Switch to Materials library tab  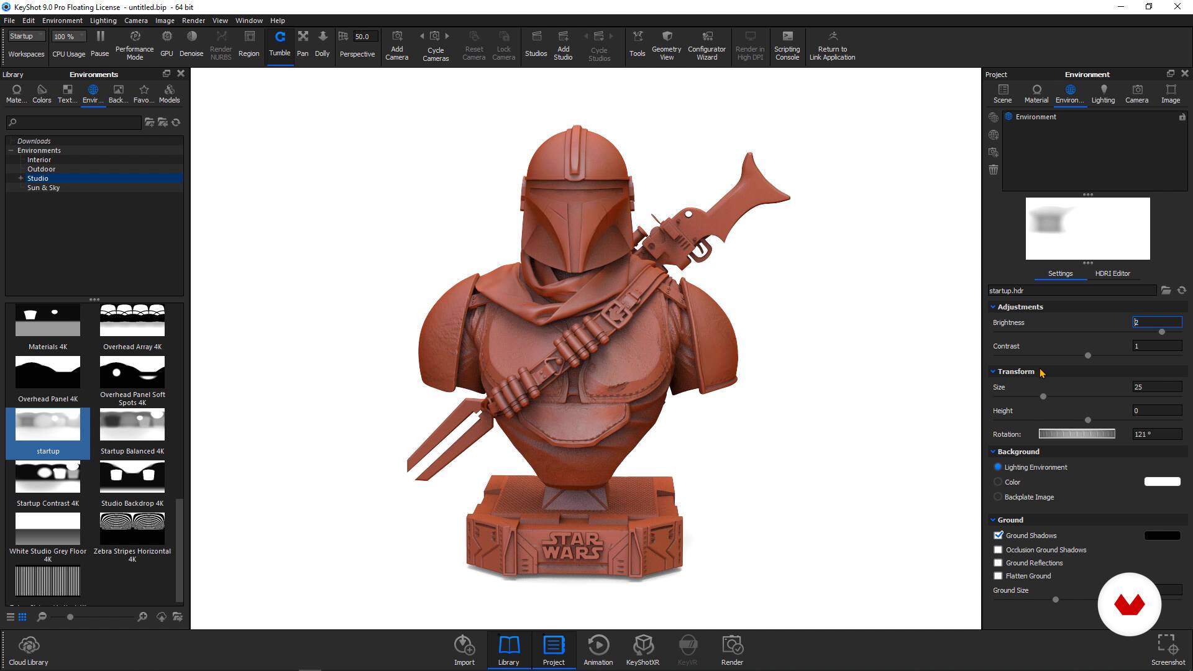click(x=16, y=94)
